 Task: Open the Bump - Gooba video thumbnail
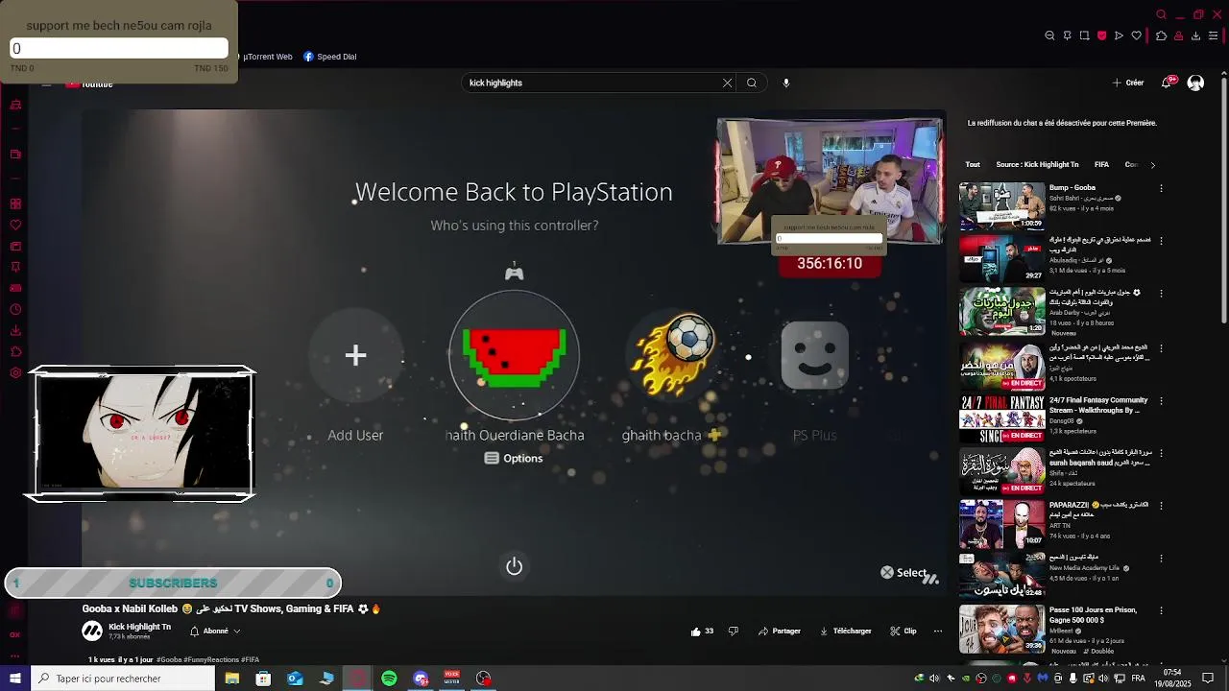1001,206
